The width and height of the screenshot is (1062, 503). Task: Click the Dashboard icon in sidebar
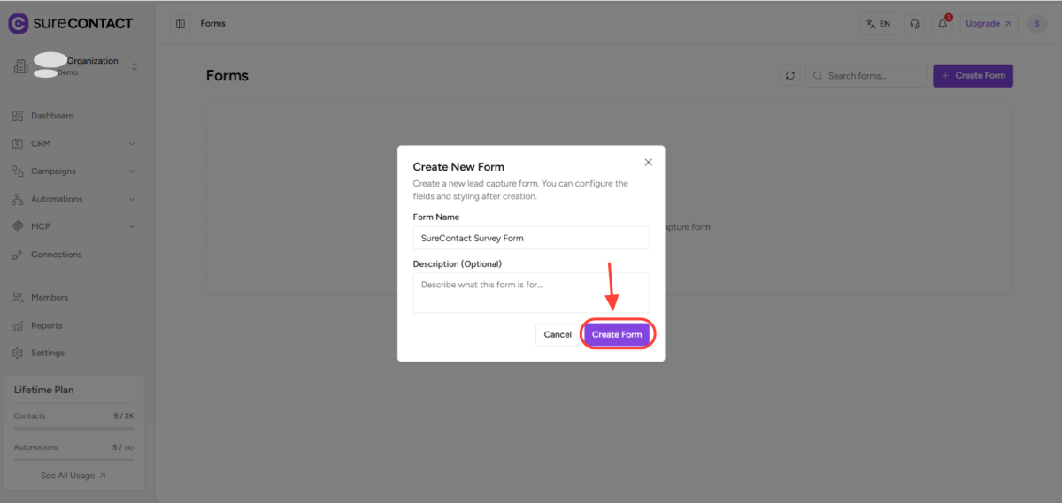click(x=18, y=116)
